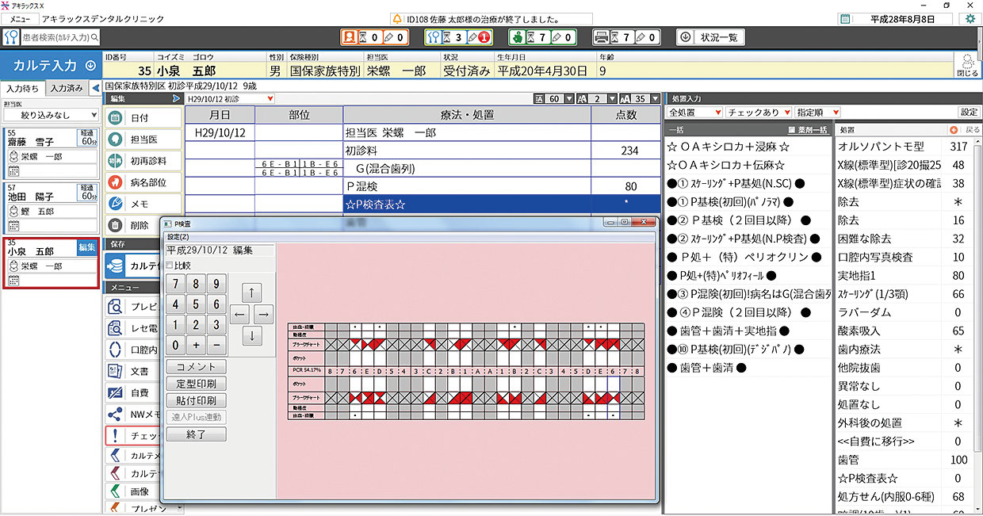This screenshot has width=983, height=516.
Task: Click the 削除 trash can icon
Action: tap(115, 225)
